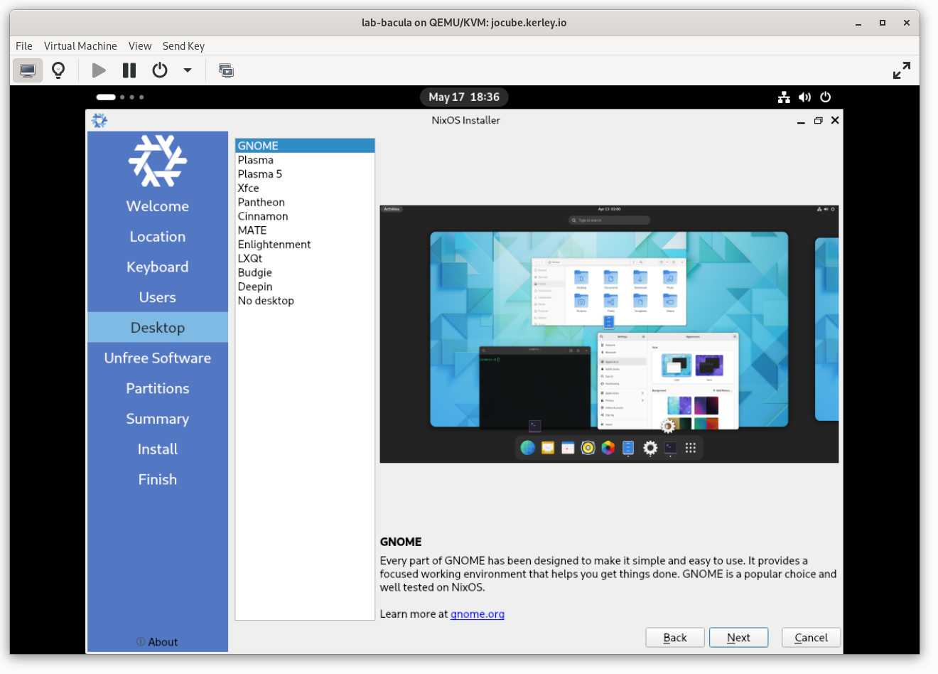Select GNOME in the desktop list
This screenshot has width=938, height=674.
305,146
